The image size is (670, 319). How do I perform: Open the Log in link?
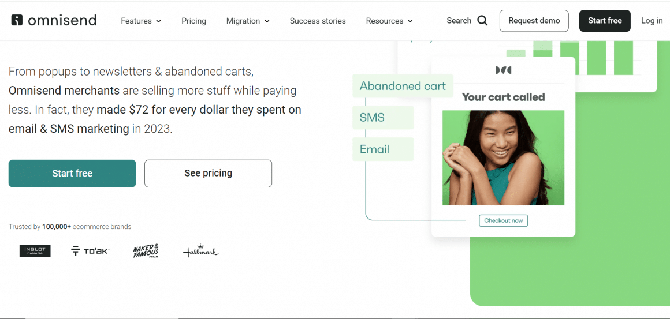point(652,21)
